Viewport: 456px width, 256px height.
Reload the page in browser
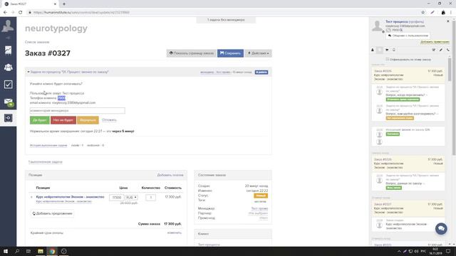(21, 13)
